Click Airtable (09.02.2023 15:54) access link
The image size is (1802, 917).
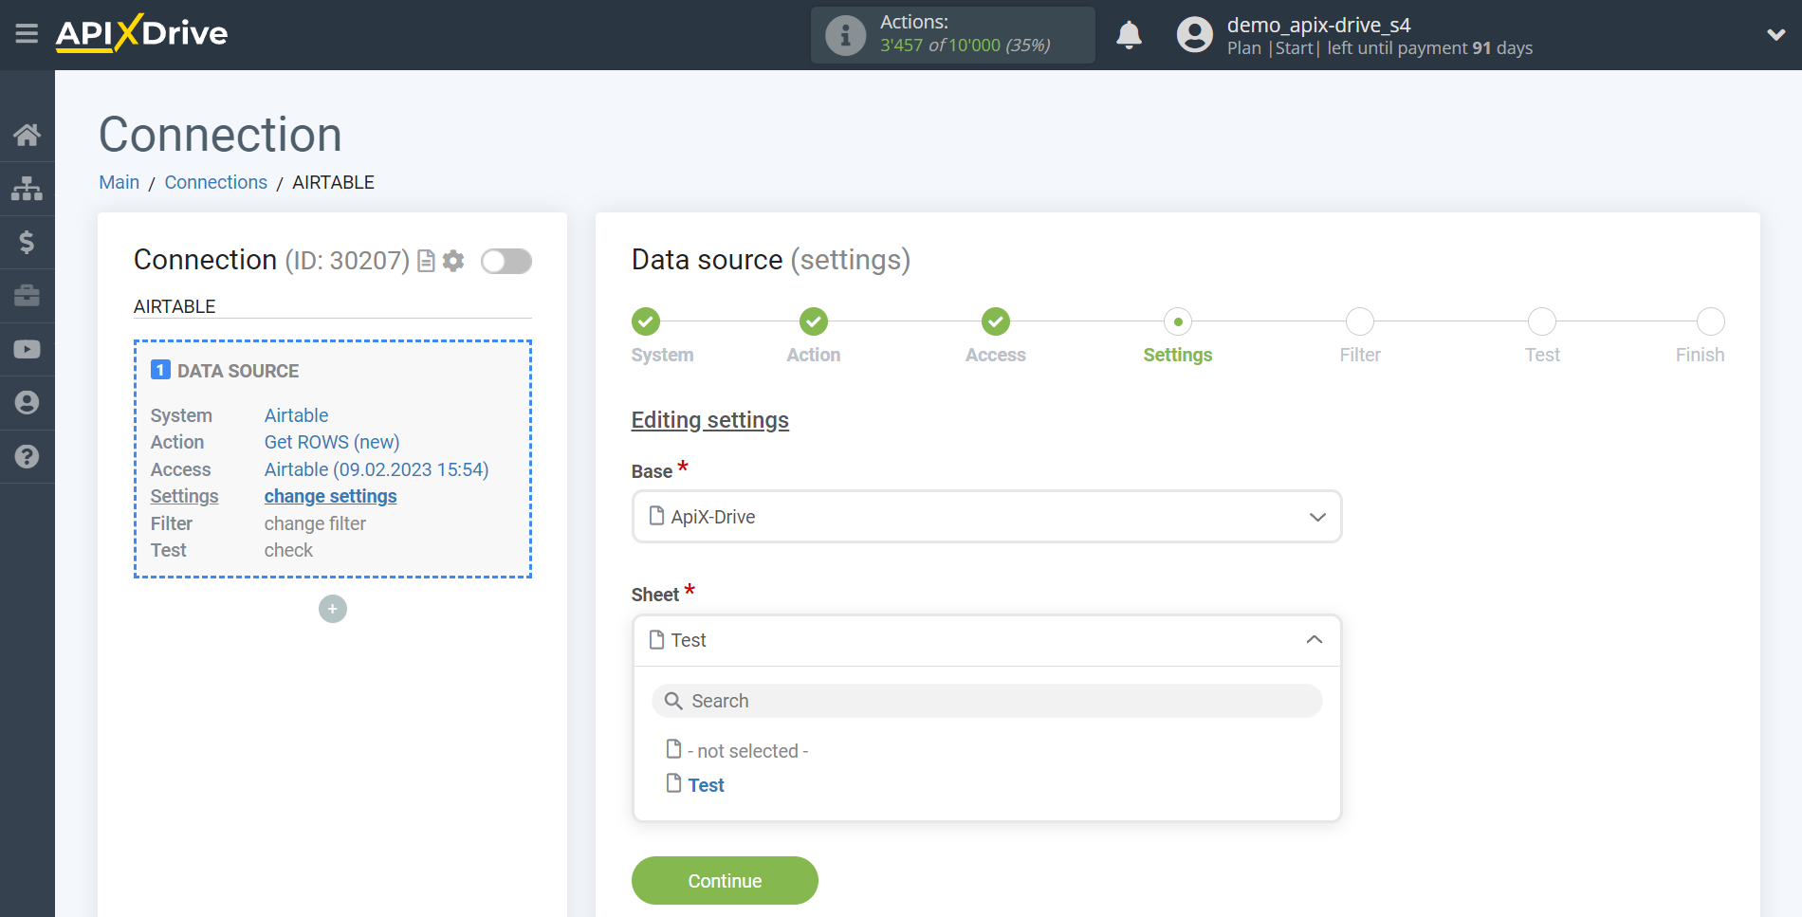coord(377,469)
